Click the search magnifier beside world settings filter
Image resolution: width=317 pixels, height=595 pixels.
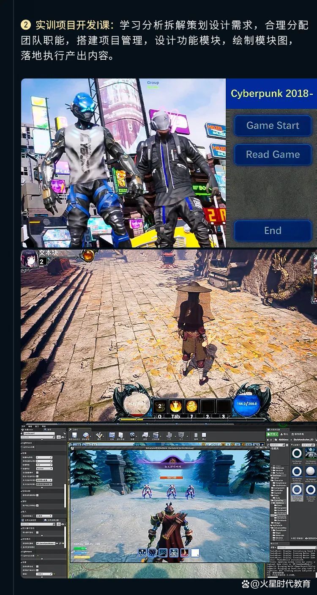(54, 524)
